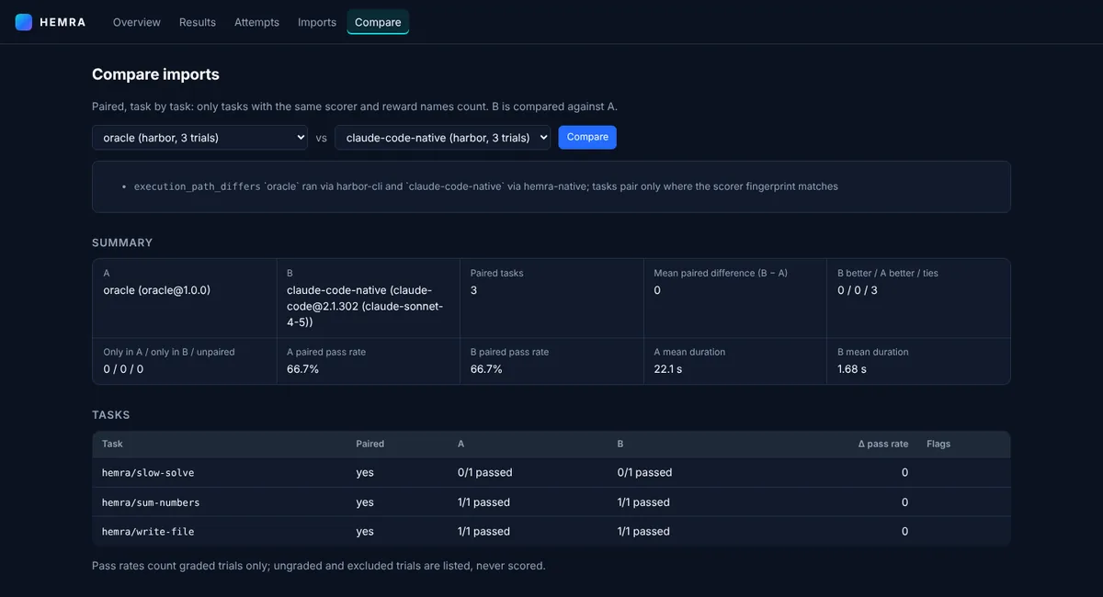Click summary value "oracle (oracle@1.0.0)"
1103x597 pixels.
(157, 290)
